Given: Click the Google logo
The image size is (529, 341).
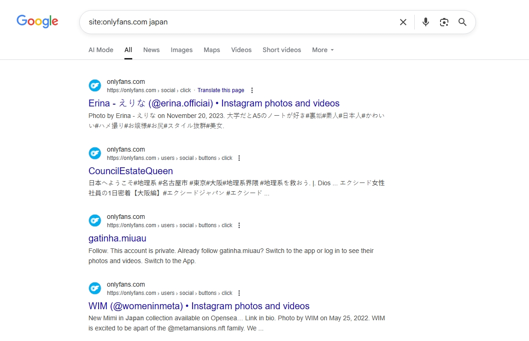Looking at the screenshot, I should [37, 21].
